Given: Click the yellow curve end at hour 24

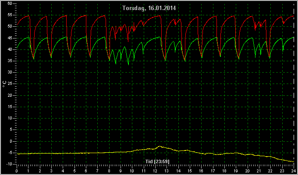Looking at the screenshot, I should click(294, 161).
